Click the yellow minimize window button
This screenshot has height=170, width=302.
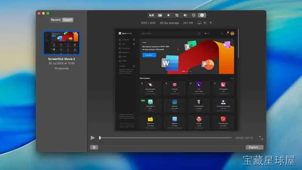click(x=43, y=13)
